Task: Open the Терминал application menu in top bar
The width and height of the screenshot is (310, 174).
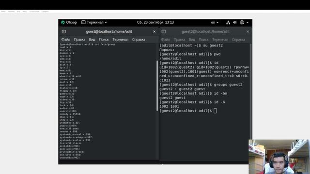Action: point(94,23)
